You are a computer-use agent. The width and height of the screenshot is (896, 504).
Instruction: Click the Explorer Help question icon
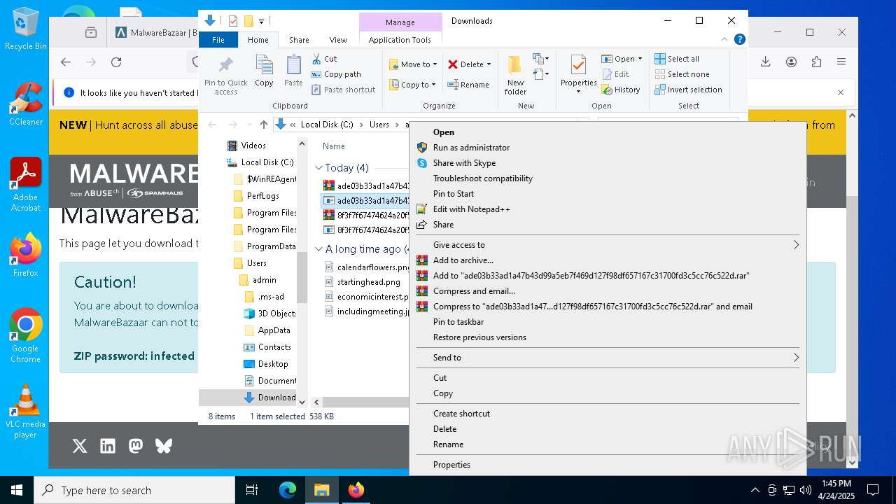pyautogui.click(x=739, y=40)
